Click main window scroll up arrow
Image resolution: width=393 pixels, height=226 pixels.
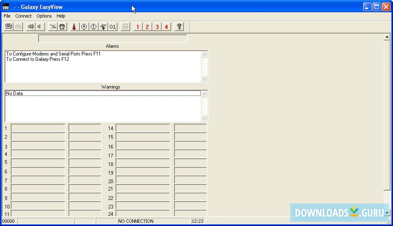387,37
